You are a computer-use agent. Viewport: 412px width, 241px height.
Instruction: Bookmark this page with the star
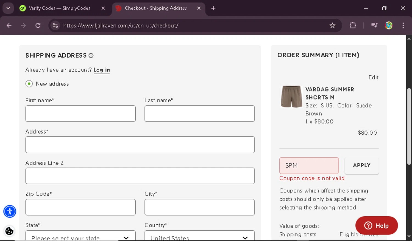(x=332, y=25)
